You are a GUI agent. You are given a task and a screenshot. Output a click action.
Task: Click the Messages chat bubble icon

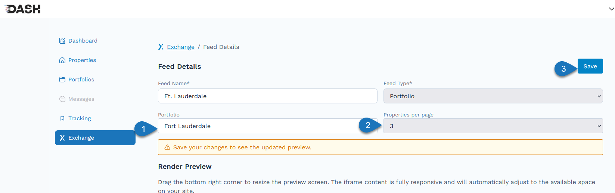62,99
